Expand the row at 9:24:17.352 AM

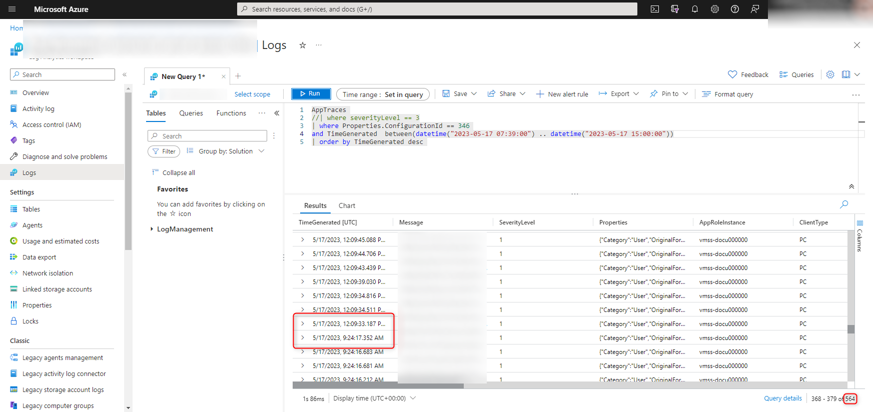click(x=303, y=337)
